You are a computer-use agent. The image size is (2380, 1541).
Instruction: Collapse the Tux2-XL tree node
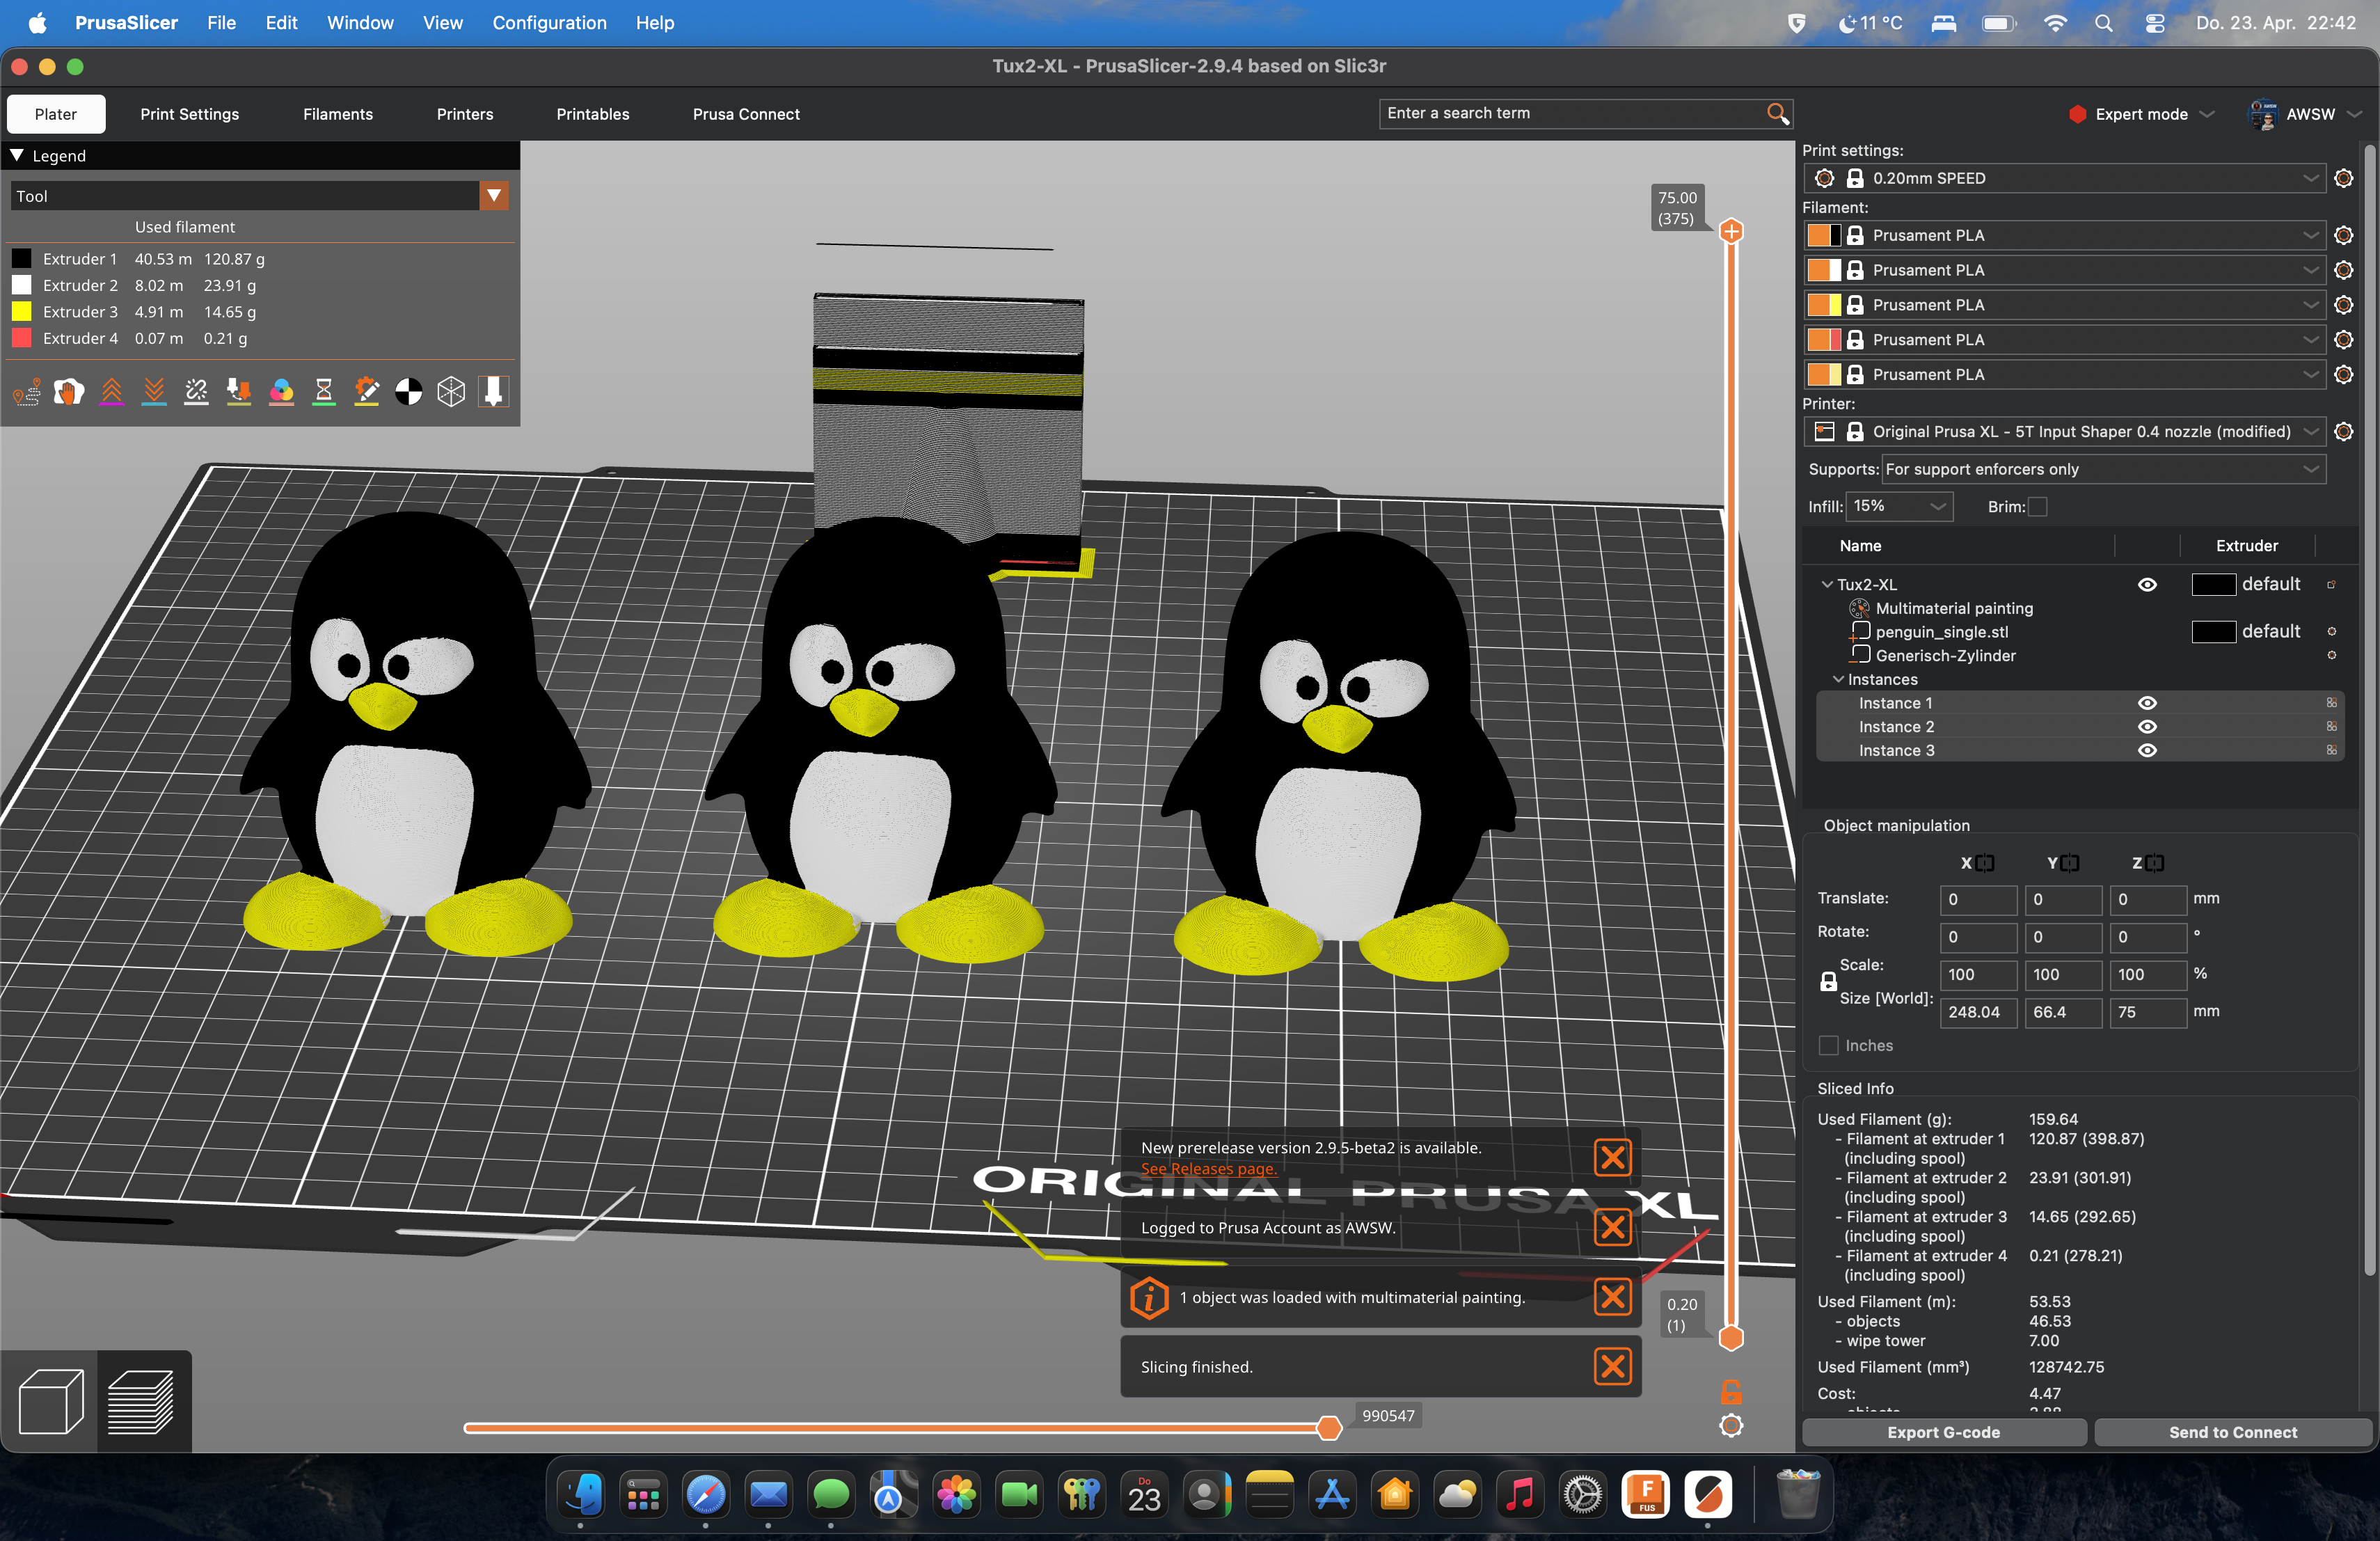[1827, 585]
